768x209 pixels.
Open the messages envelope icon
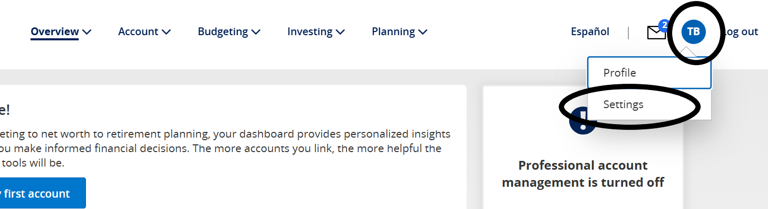pos(656,33)
